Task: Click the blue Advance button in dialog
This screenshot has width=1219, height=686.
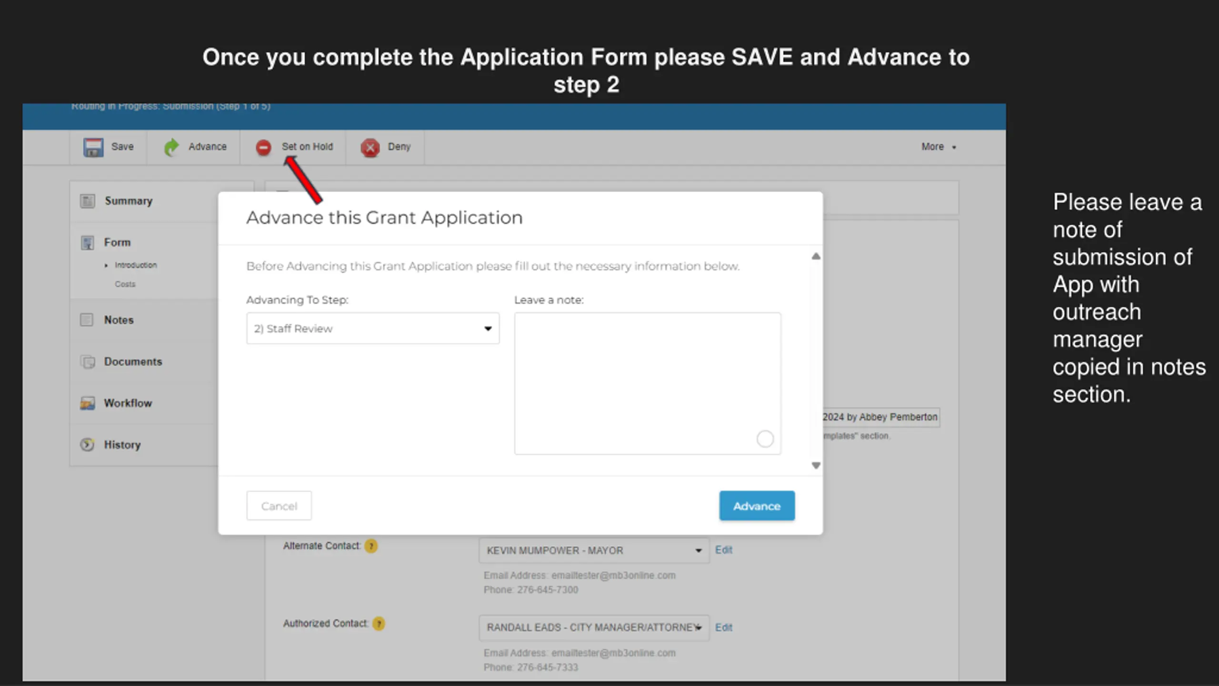Action: tap(757, 506)
